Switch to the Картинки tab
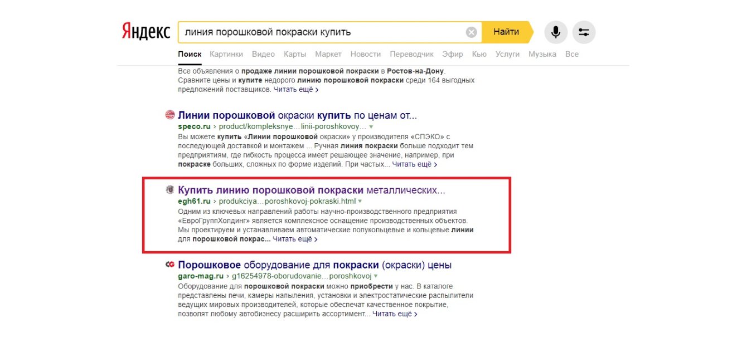This screenshot has width=747, height=342. point(226,54)
